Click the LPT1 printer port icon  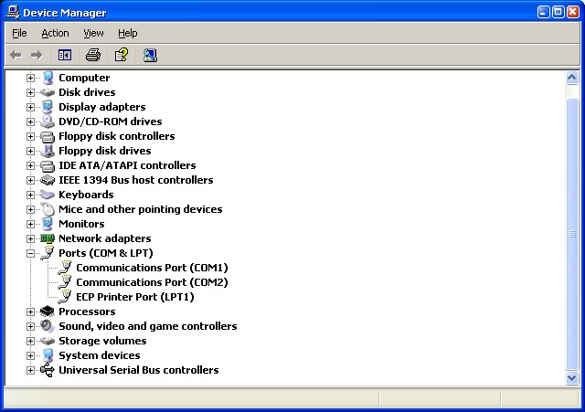tap(65, 297)
